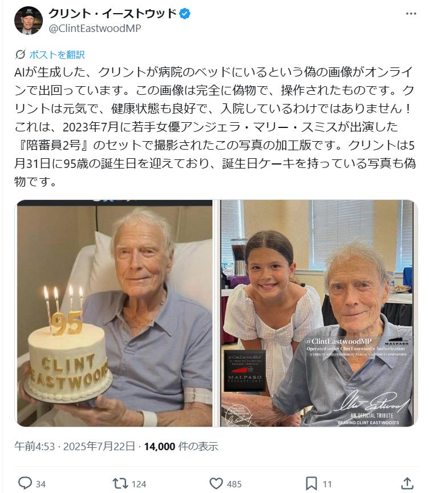The width and height of the screenshot is (429, 493).
Task: Click the translate post icon
Action: (20, 54)
